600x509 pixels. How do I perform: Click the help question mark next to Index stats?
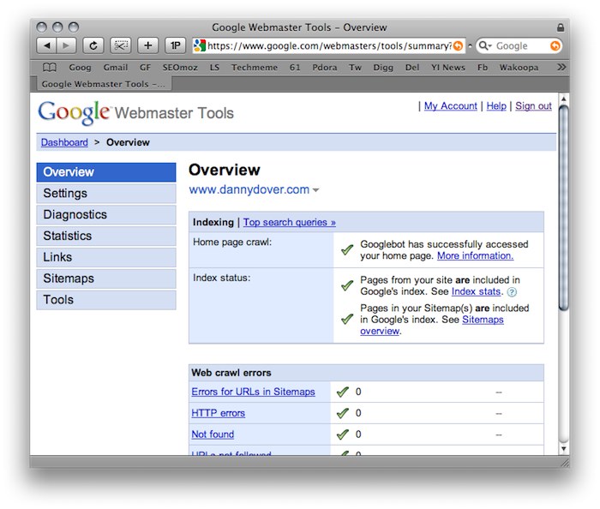coord(512,292)
